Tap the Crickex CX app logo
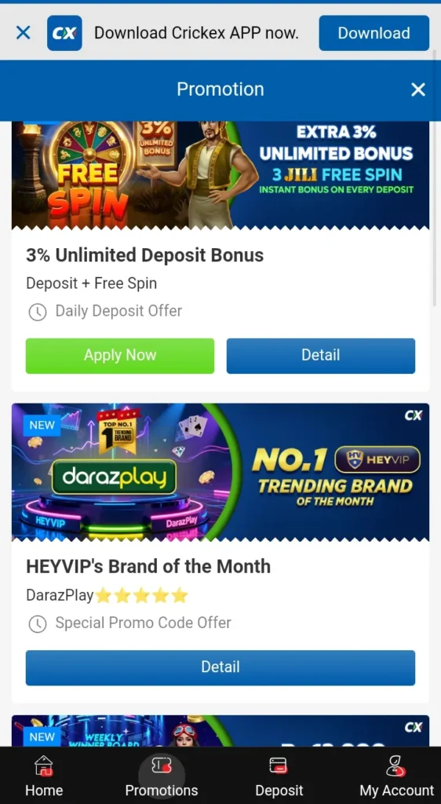 (x=64, y=33)
